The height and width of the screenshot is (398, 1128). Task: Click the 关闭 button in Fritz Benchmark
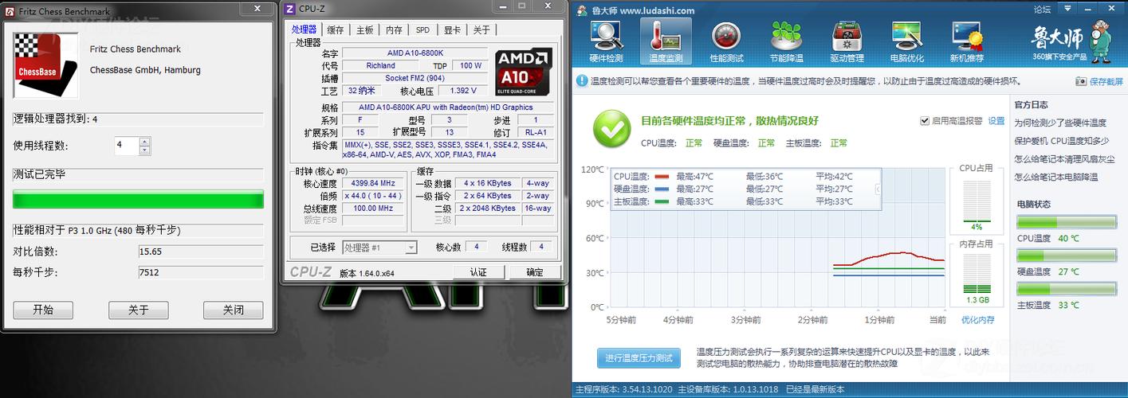pyautogui.click(x=233, y=310)
